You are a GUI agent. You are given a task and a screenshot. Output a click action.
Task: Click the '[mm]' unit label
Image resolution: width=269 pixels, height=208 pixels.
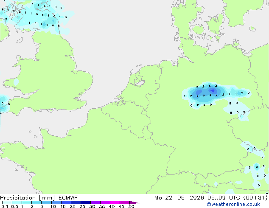(x=47, y=198)
